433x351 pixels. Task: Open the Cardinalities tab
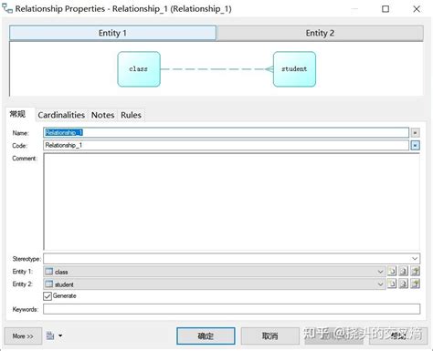click(61, 115)
